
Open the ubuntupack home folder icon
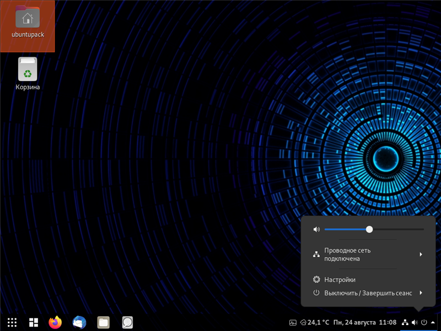[x=28, y=26]
